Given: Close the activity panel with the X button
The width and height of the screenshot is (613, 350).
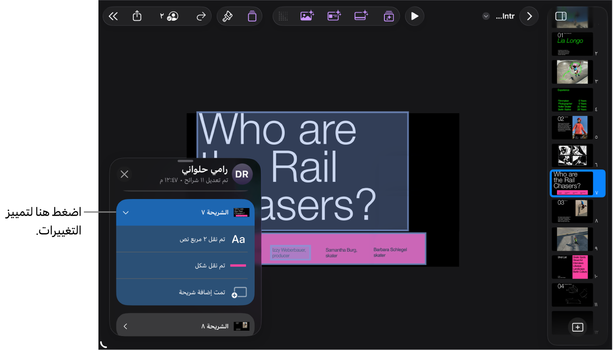Looking at the screenshot, I should (124, 174).
